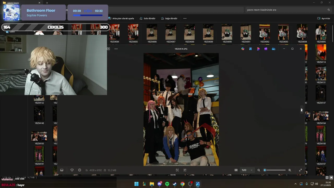Open Discord from the taskbar

point(159,184)
